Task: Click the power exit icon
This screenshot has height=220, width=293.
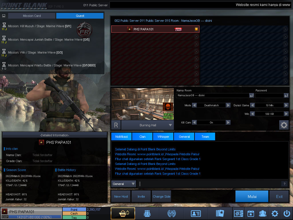Action: click(287, 213)
